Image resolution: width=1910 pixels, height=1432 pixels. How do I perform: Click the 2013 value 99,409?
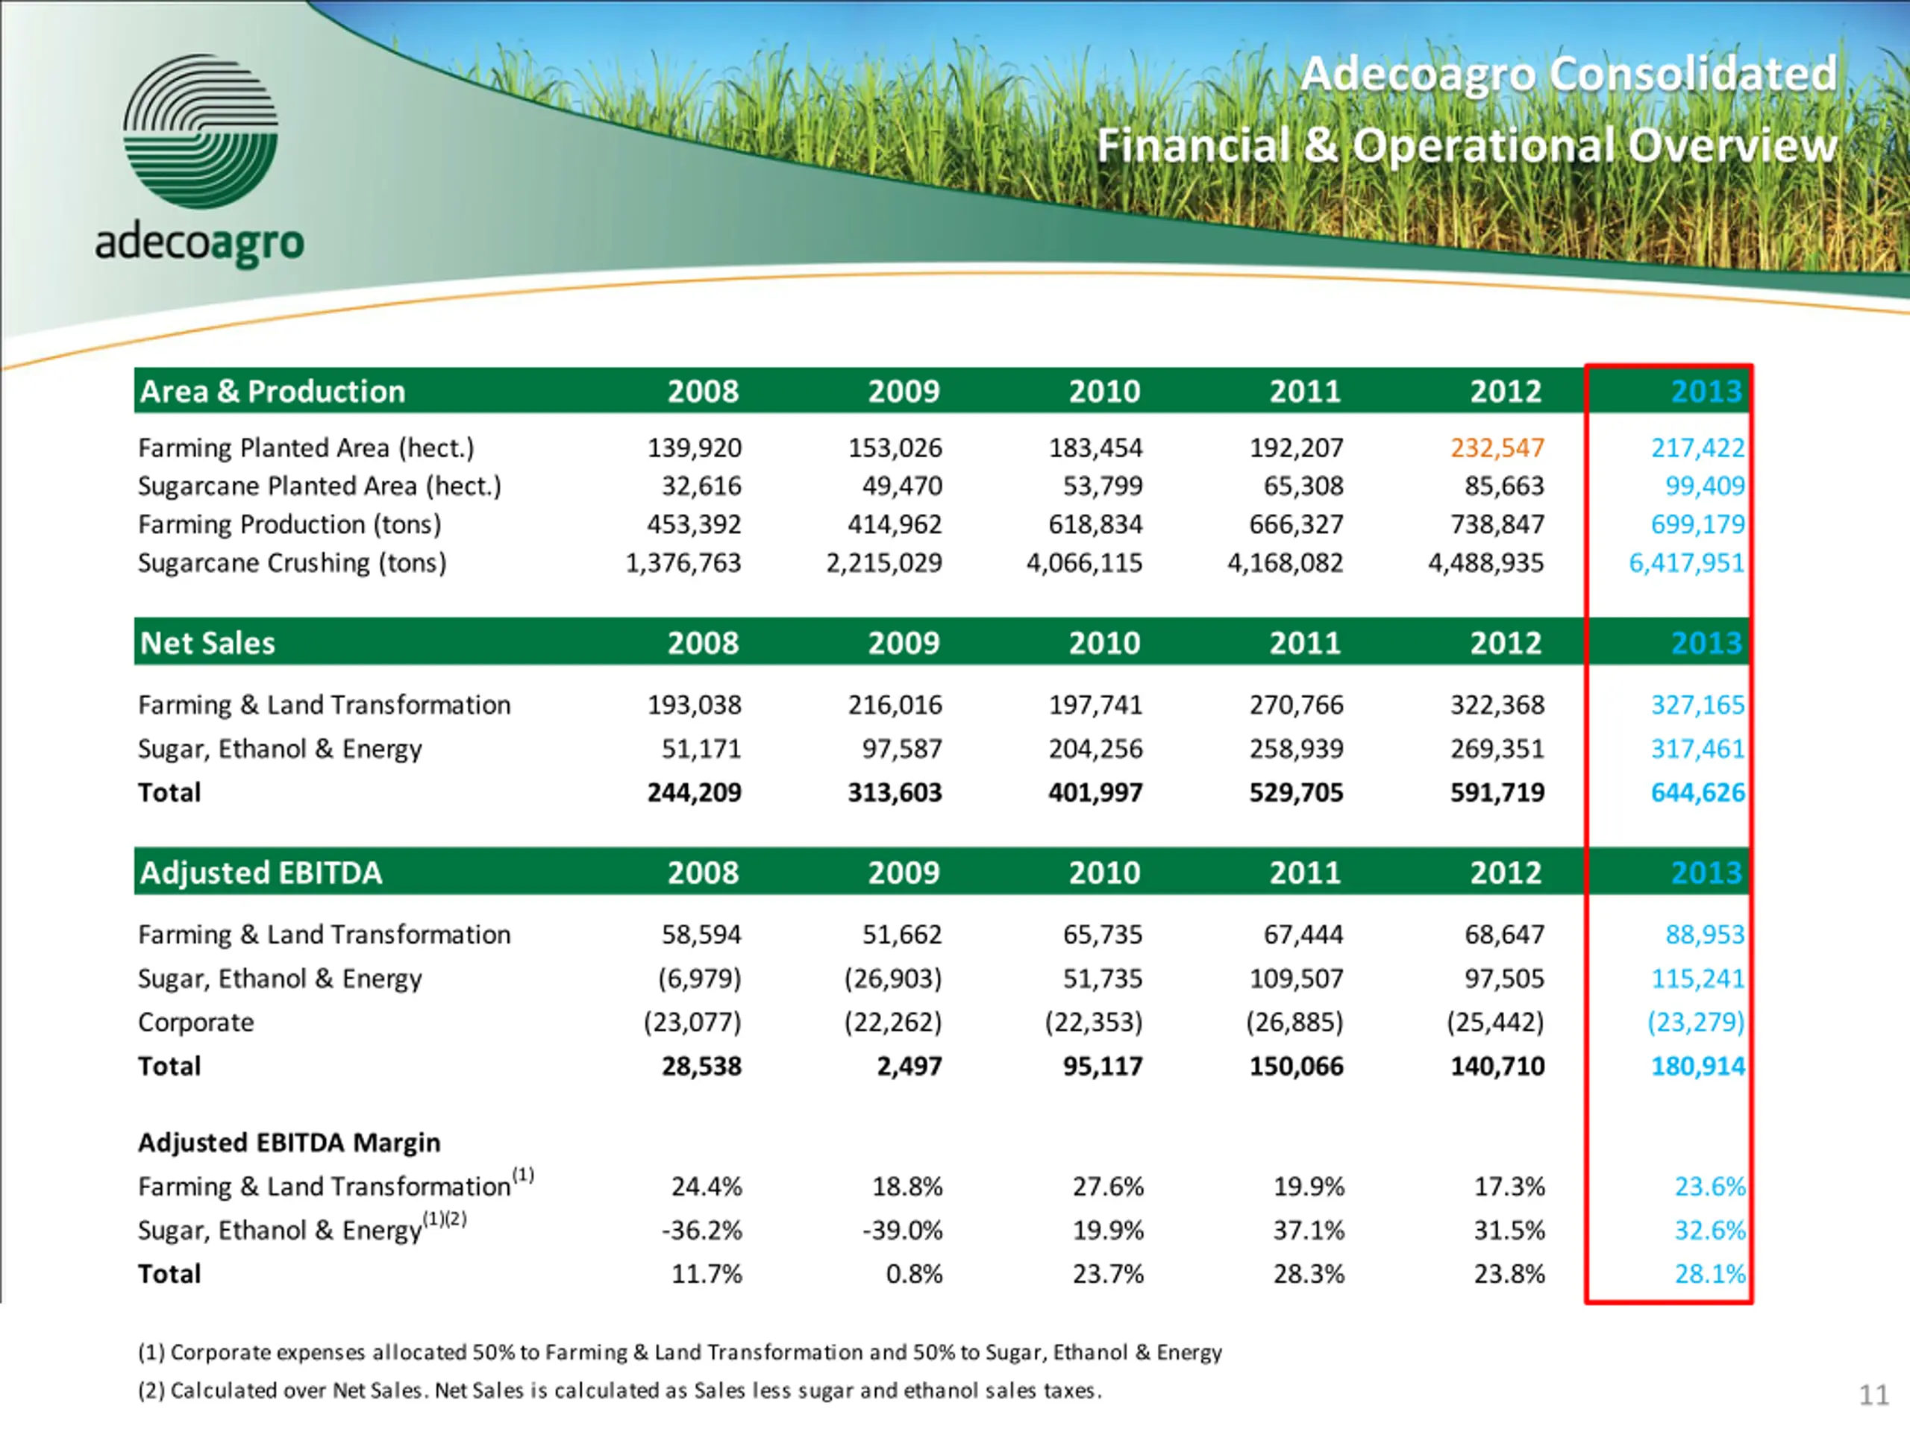click(x=1705, y=486)
